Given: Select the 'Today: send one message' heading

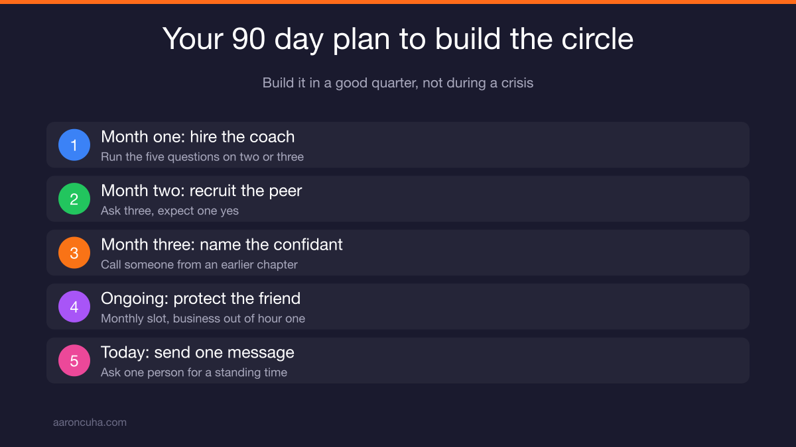Looking at the screenshot, I should (198, 352).
